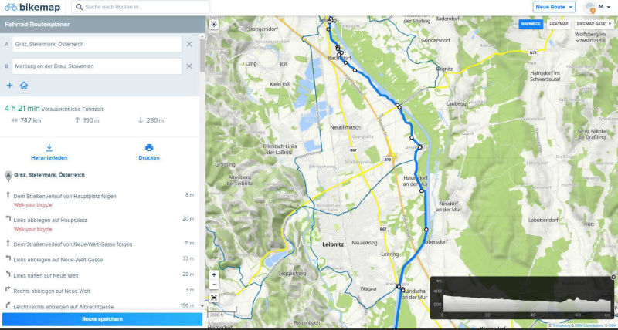
Task: Toggle the Radwege map overlay
Action: click(531, 24)
